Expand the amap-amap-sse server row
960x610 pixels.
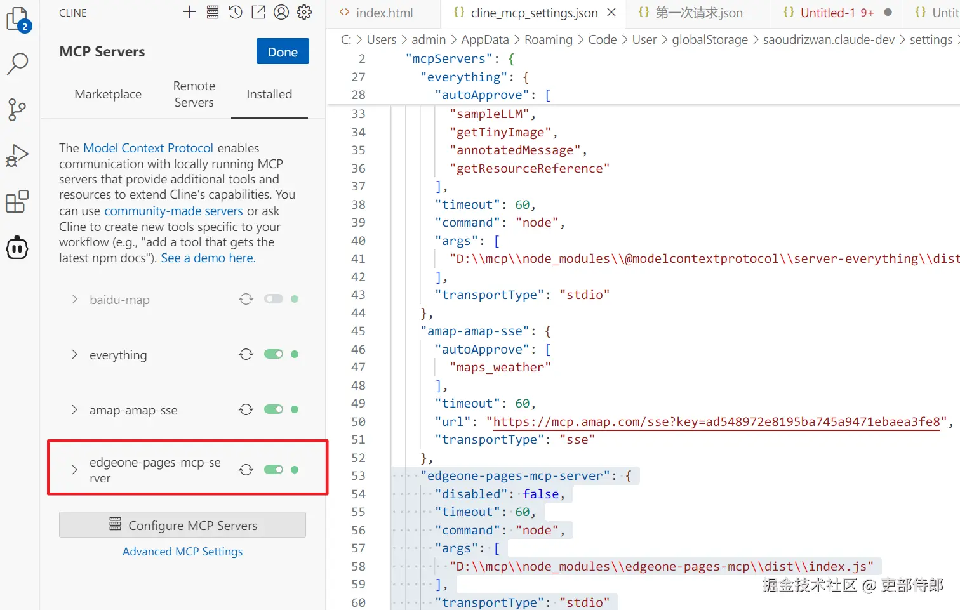point(74,409)
